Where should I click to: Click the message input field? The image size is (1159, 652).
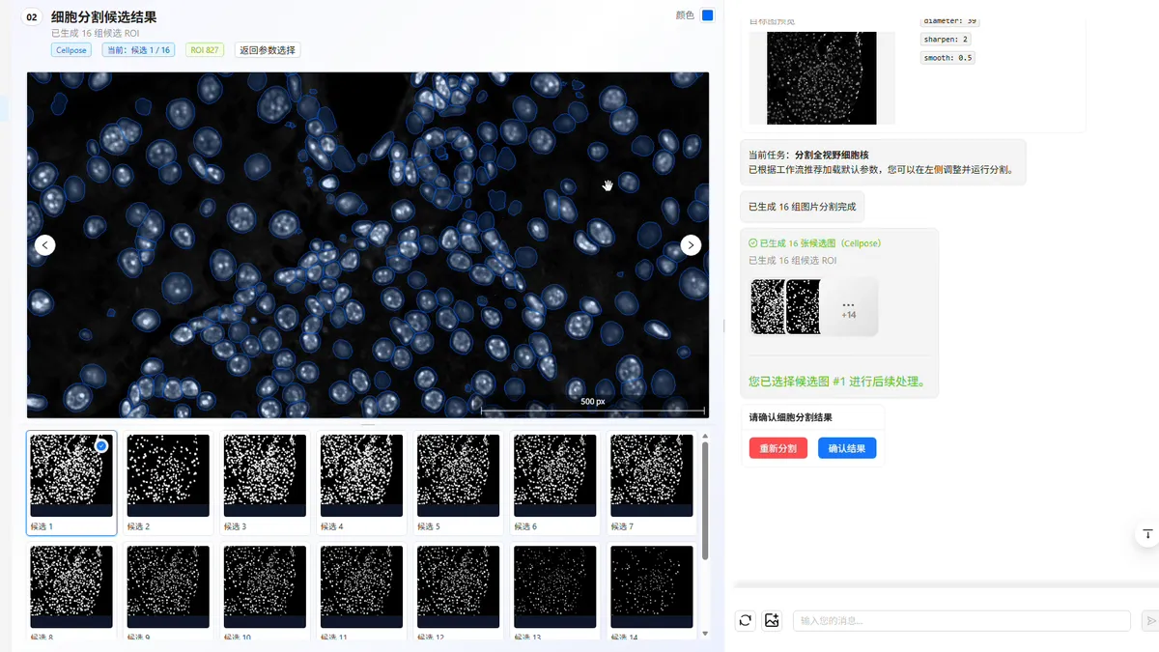pos(961,620)
